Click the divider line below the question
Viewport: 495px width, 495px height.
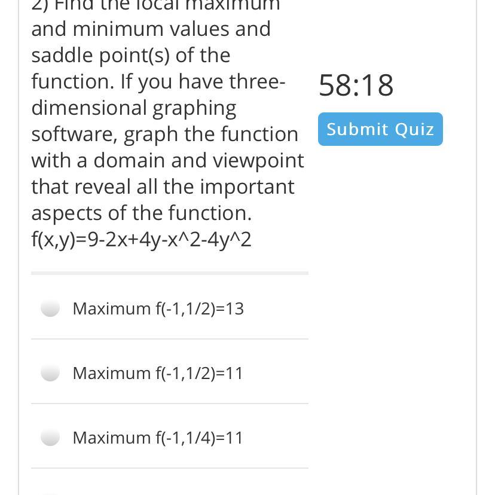point(169,273)
